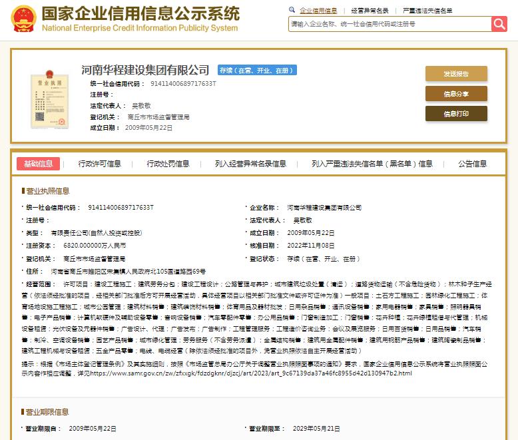Click the national emblem logo
Viewport: 518px width, 440px height.
(x=23, y=20)
